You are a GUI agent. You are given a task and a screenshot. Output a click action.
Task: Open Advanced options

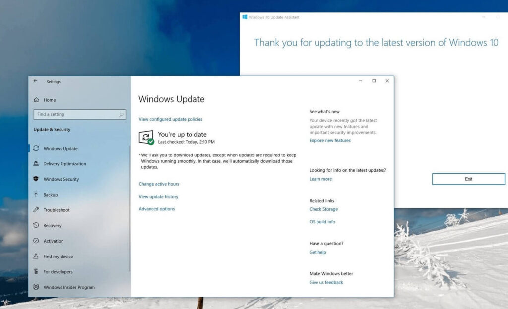point(156,208)
